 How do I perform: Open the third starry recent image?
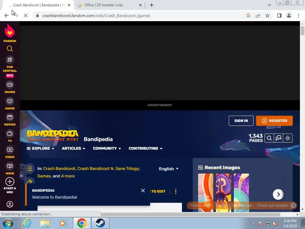[x=241, y=192]
